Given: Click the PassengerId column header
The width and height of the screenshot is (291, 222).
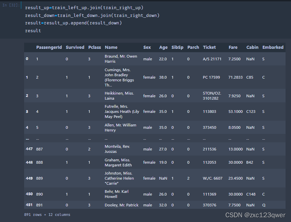Looking at the screenshot, I should pyautogui.click(x=49, y=47).
